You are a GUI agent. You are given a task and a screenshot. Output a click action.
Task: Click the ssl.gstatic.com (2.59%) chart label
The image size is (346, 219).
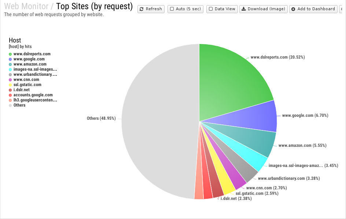(257, 193)
